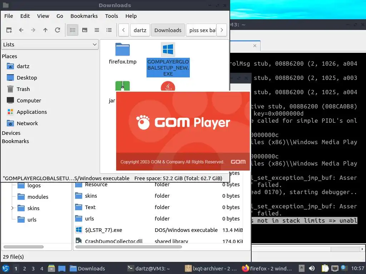Image resolution: width=366 pixels, height=274 pixels.
Task: Open the Help menu
Action: (x=131, y=16)
